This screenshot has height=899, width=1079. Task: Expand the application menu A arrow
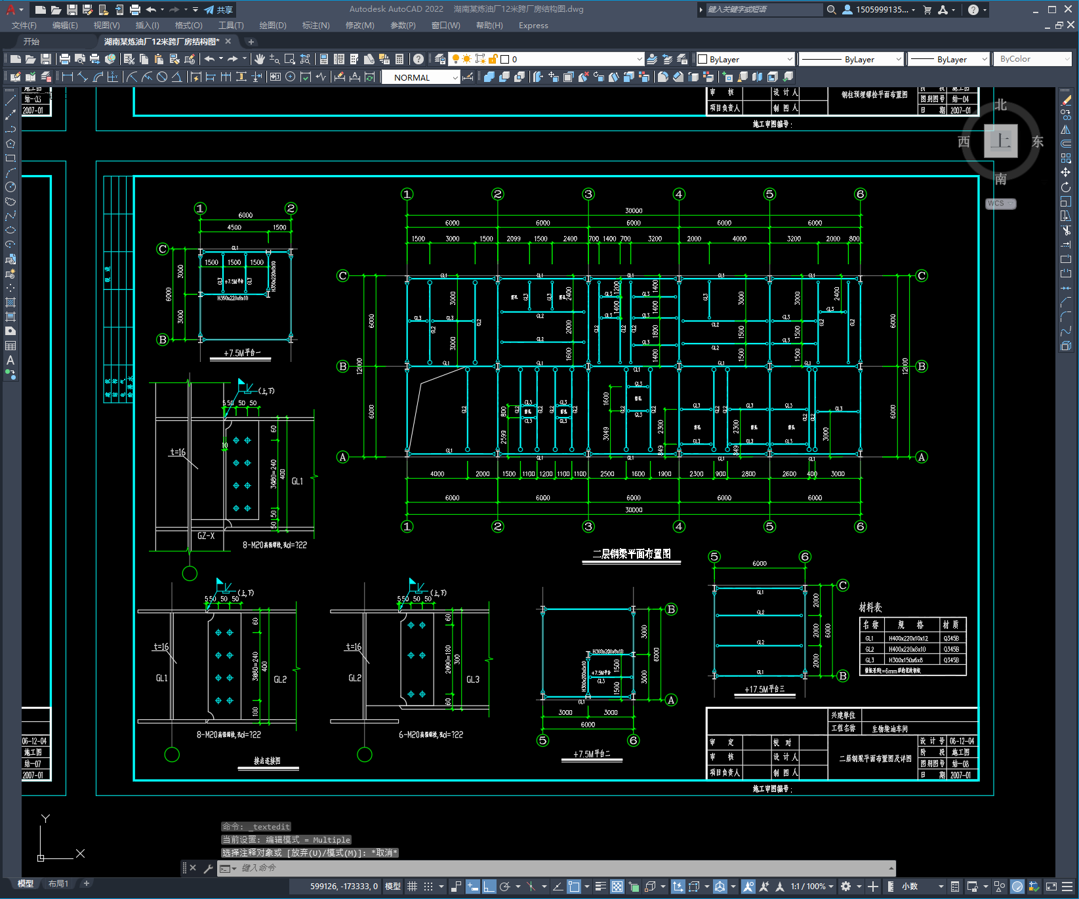[22, 10]
